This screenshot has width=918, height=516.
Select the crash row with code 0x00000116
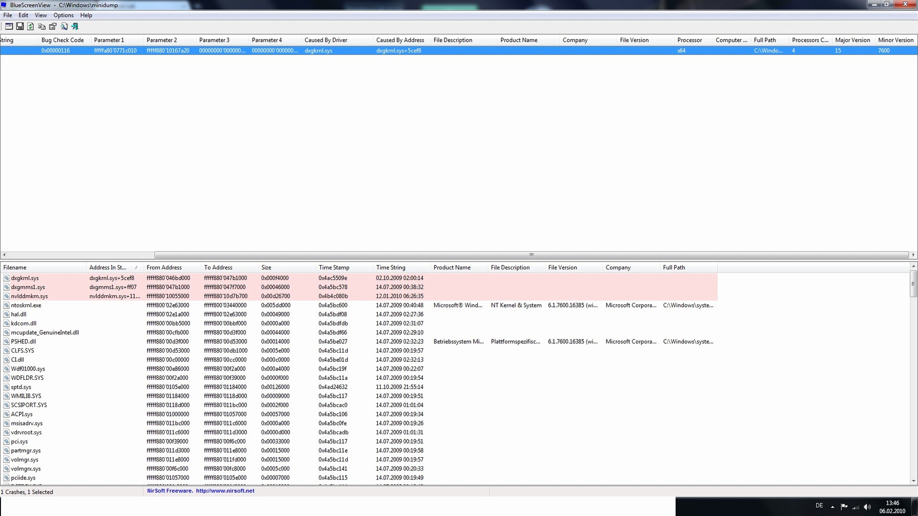[x=459, y=51]
